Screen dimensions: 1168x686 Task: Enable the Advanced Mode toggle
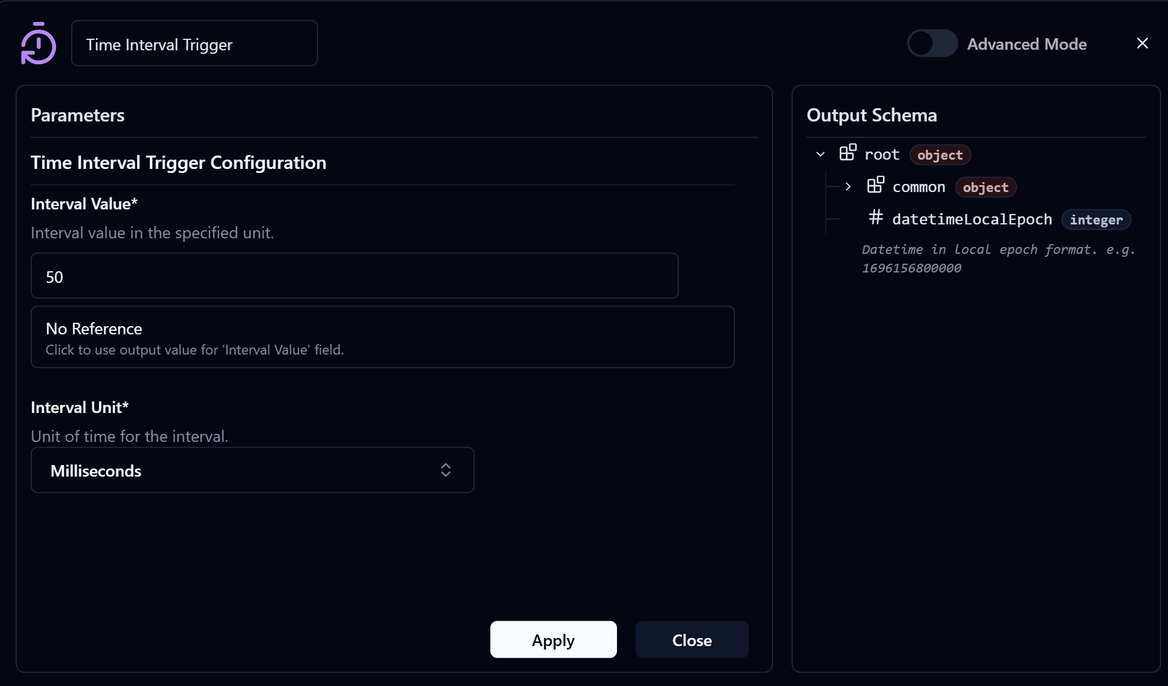tap(932, 43)
